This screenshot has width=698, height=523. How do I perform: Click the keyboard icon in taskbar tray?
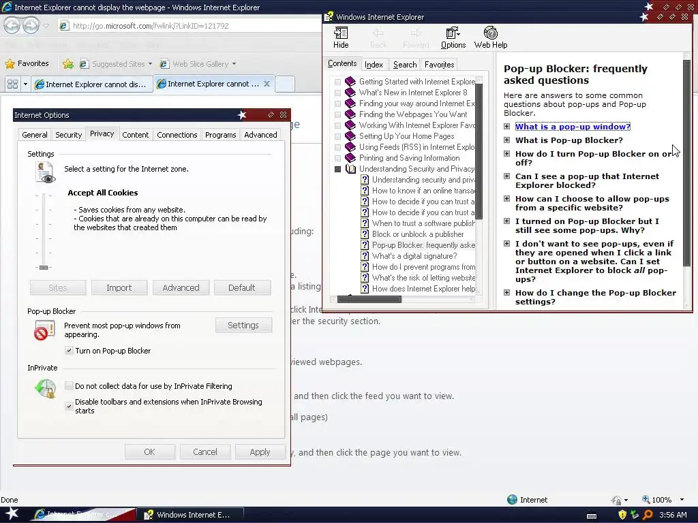pos(592,516)
